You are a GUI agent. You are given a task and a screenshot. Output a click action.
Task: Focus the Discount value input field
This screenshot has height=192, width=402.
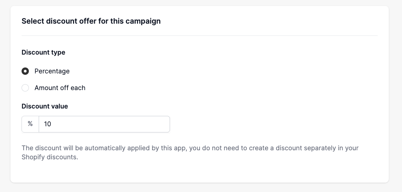pos(104,124)
